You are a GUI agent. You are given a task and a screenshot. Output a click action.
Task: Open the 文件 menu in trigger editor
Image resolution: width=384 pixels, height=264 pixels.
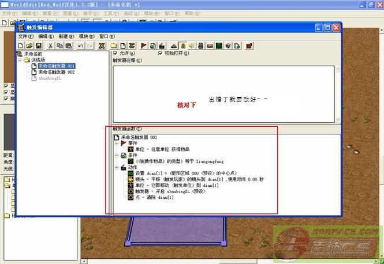25,36
